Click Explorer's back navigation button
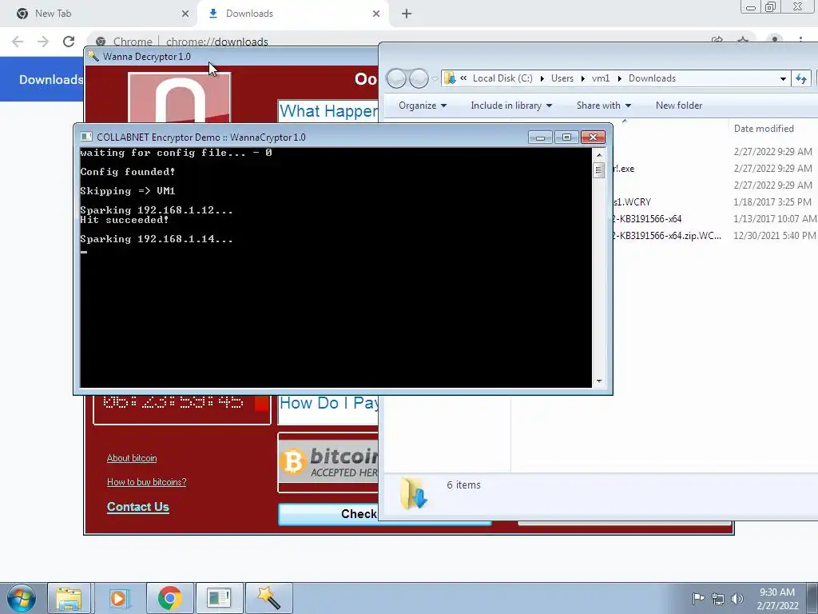The width and height of the screenshot is (818, 614). click(x=396, y=79)
